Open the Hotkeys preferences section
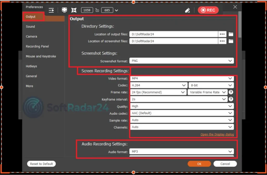 31,66
